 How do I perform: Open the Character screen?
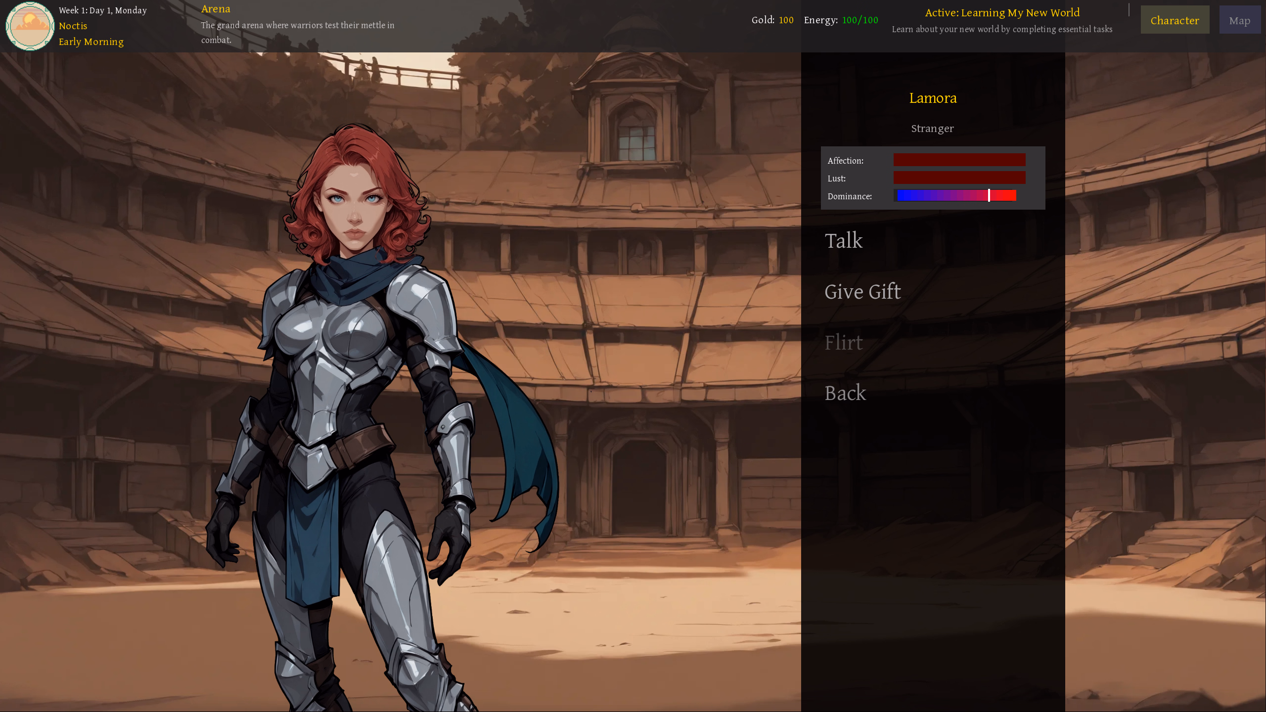coord(1175,20)
